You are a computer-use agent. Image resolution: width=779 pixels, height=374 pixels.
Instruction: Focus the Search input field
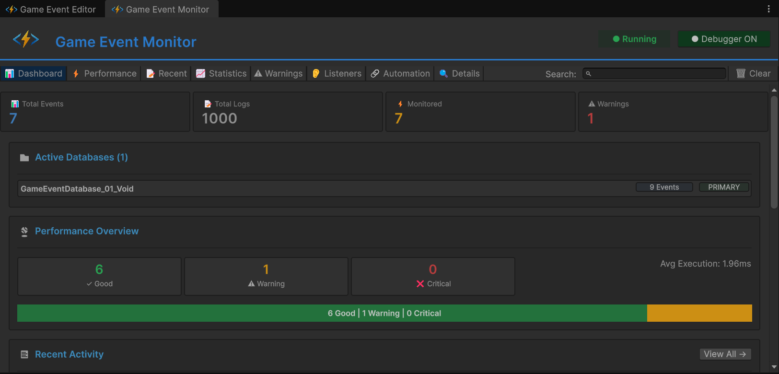click(655, 73)
